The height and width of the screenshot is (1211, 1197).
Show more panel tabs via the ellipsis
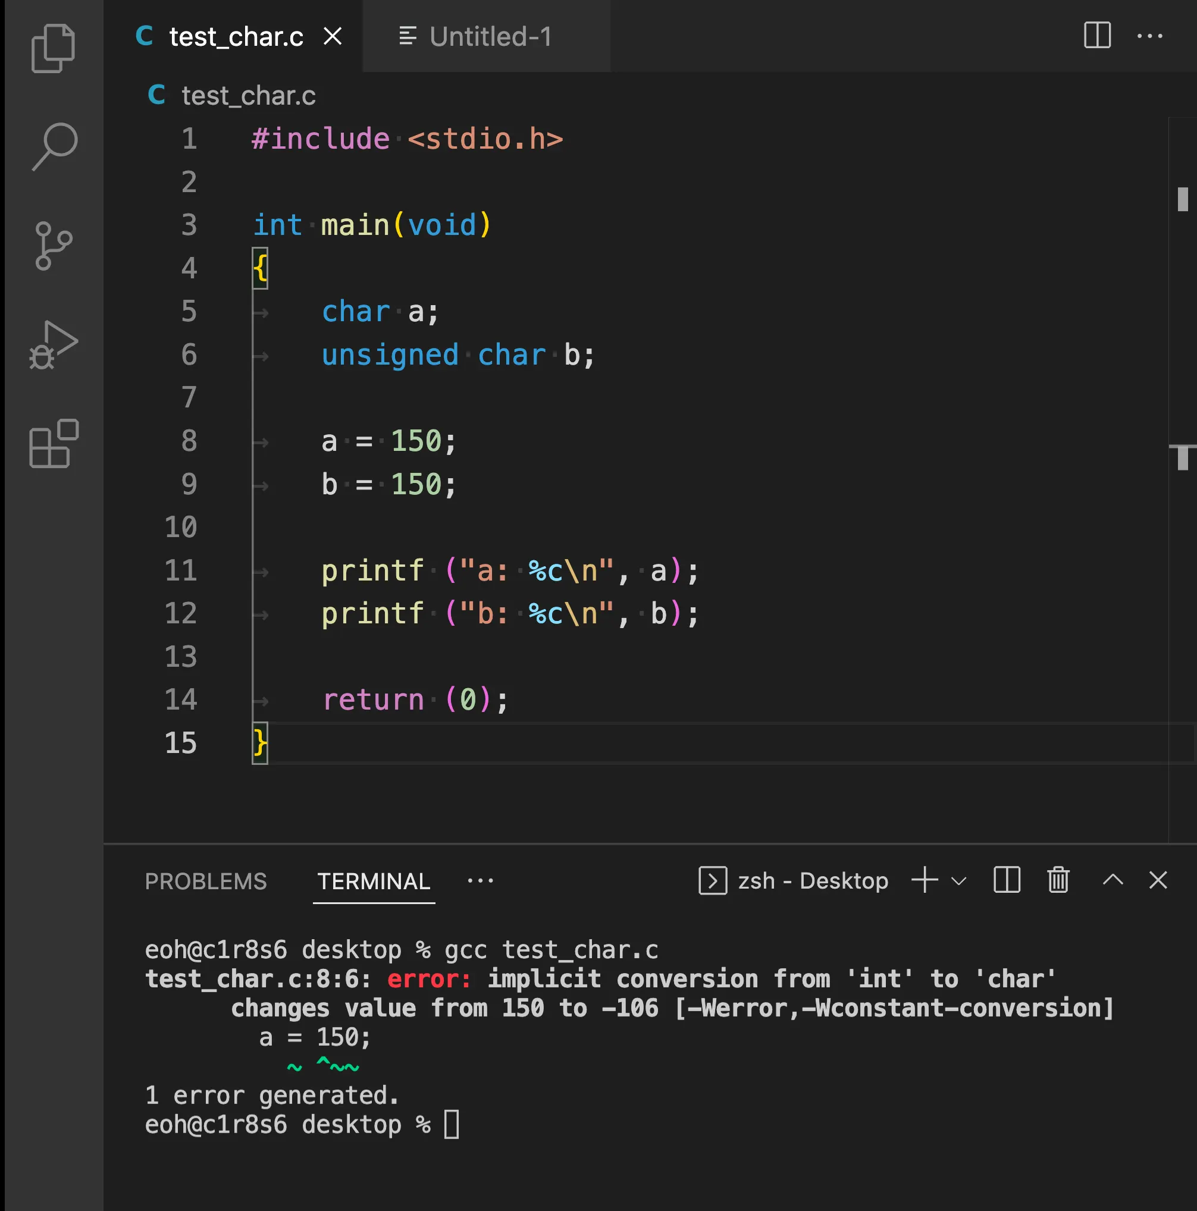(x=480, y=881)
